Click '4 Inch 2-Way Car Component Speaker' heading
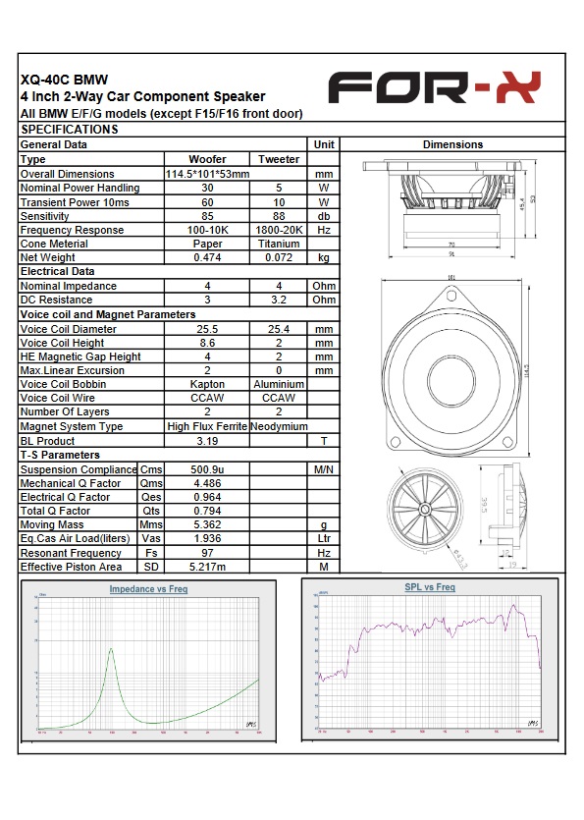This screenshot has height=820, width=584. (142, 97)
